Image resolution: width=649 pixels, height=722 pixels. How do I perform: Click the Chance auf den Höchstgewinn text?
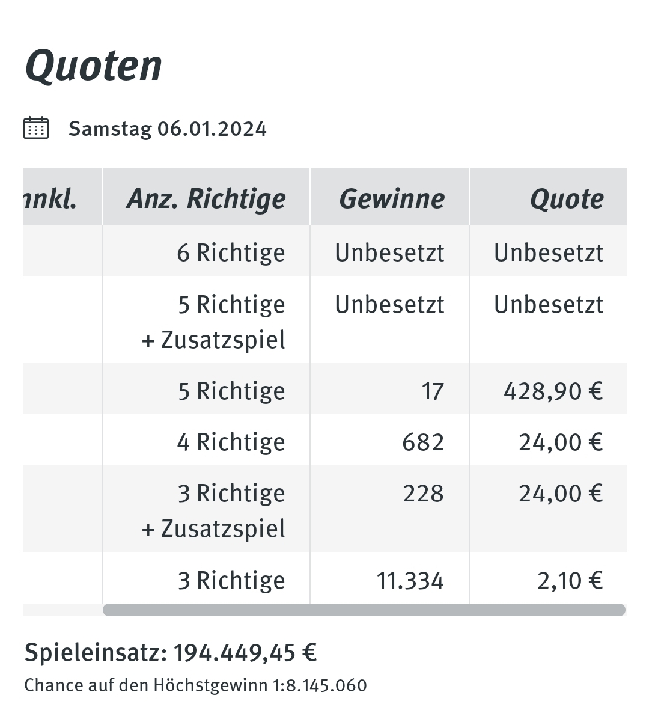coord(195,685)
